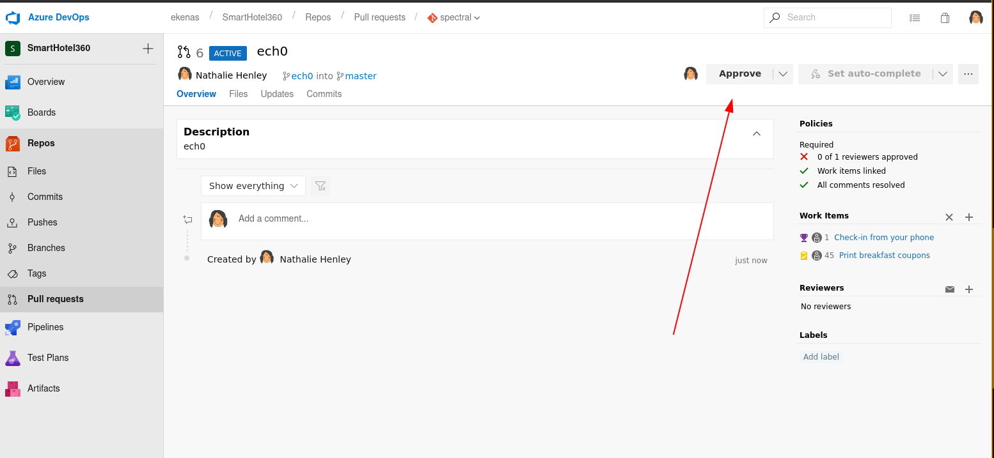Open work item Check-in from your phone
The image size is (994, 458).
pos(884,238)
